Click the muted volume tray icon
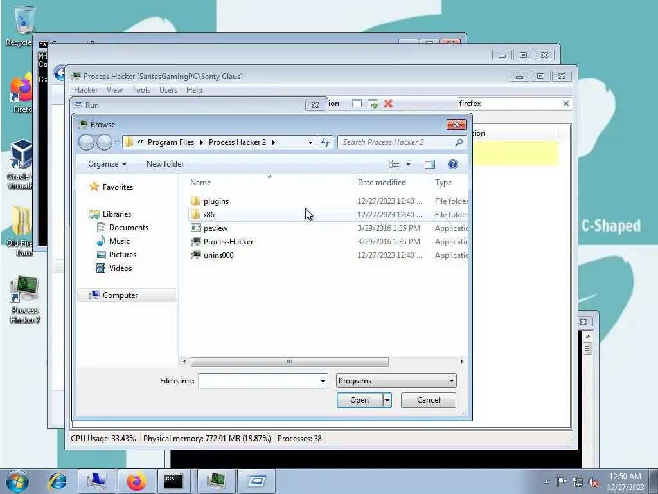 point(593,482)
